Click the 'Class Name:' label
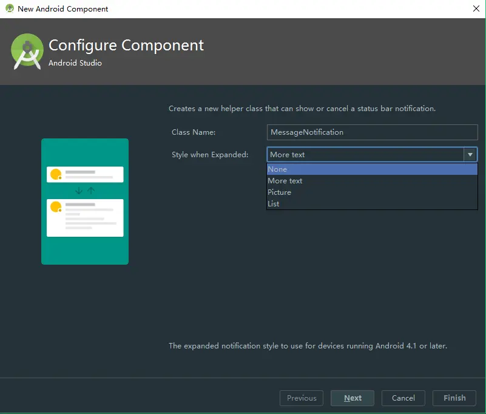Viewport: 486px width, 414px height. [x=194, y=132]
